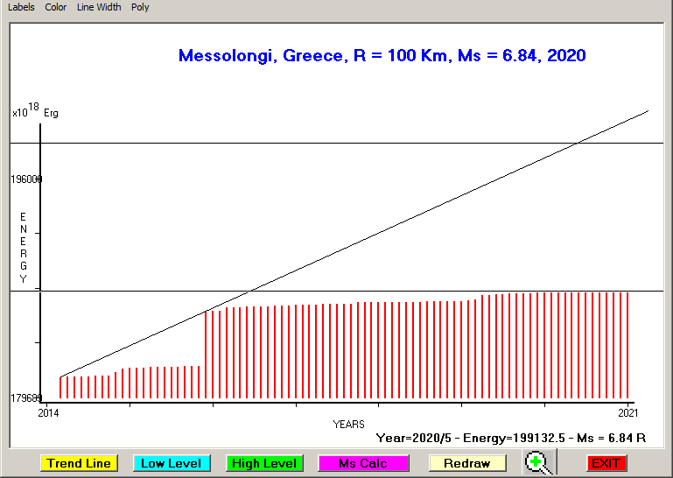
Task: Click the Messolongi, Greece chart title
Action: point(382,56)
